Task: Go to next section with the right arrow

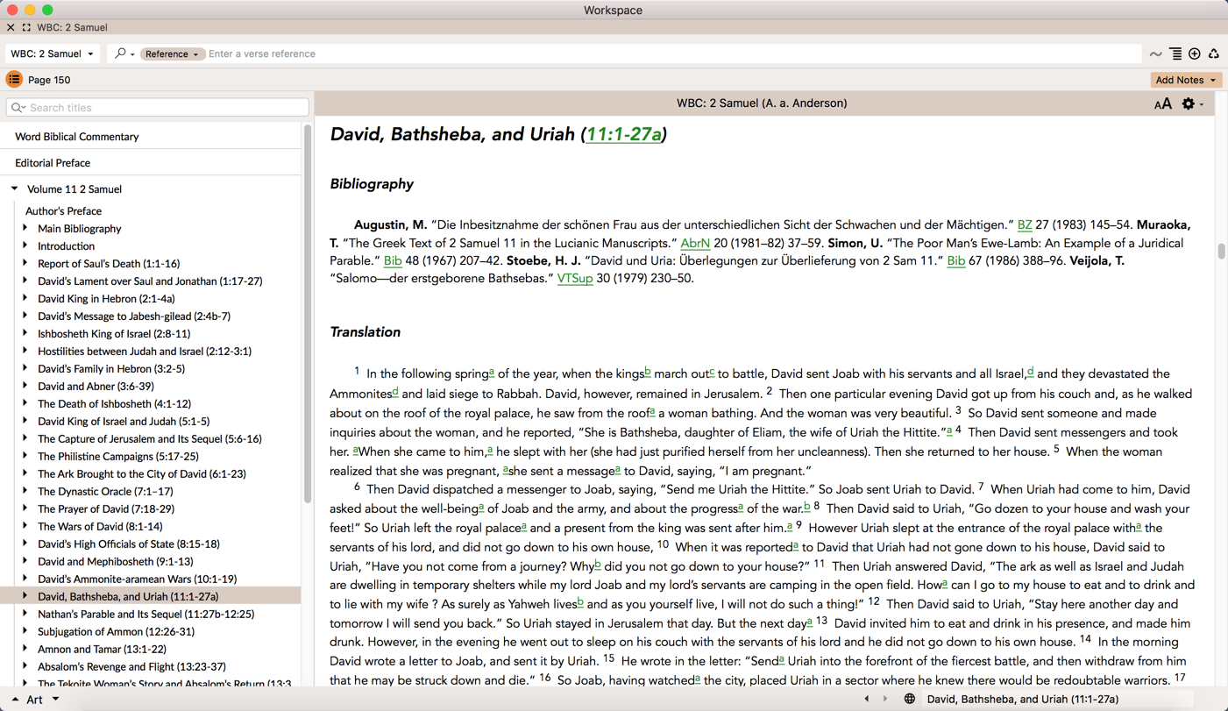Action: point(885,699)
